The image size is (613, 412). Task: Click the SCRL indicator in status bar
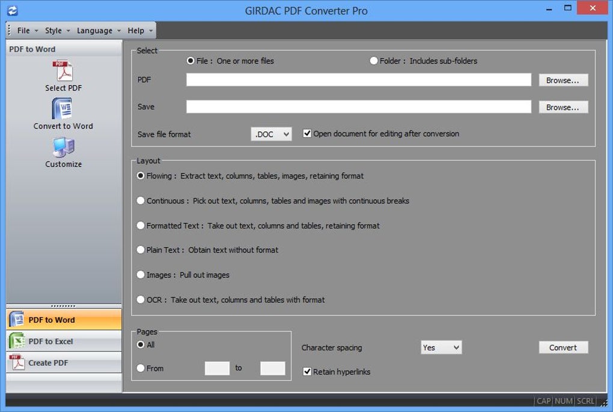[585, 401]
